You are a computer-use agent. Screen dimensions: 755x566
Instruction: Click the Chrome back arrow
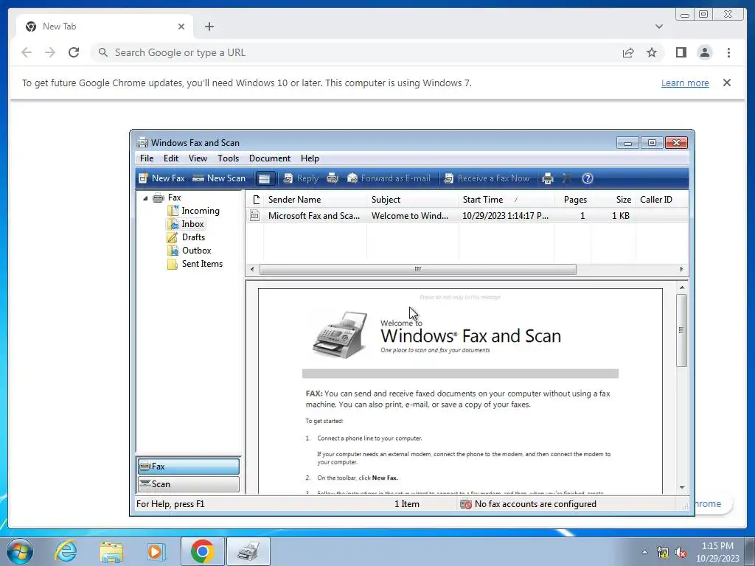click(27, 52)
